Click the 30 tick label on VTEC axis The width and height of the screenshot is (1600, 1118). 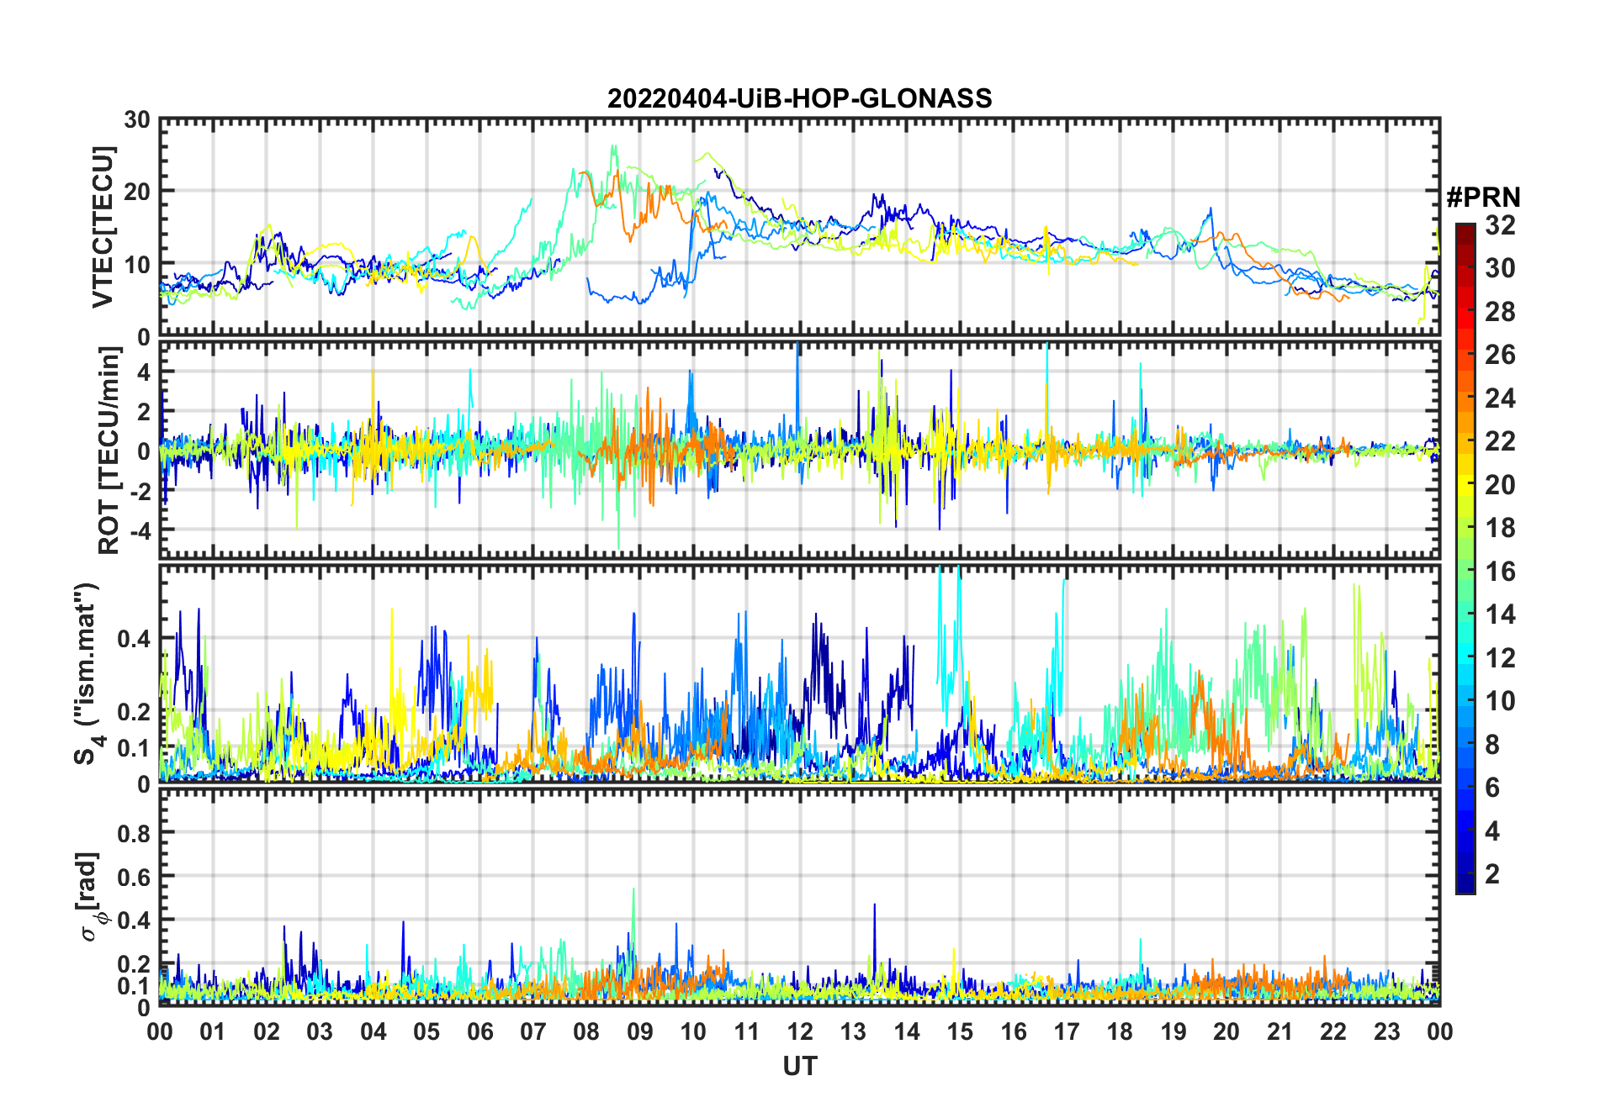click(137, 120)
